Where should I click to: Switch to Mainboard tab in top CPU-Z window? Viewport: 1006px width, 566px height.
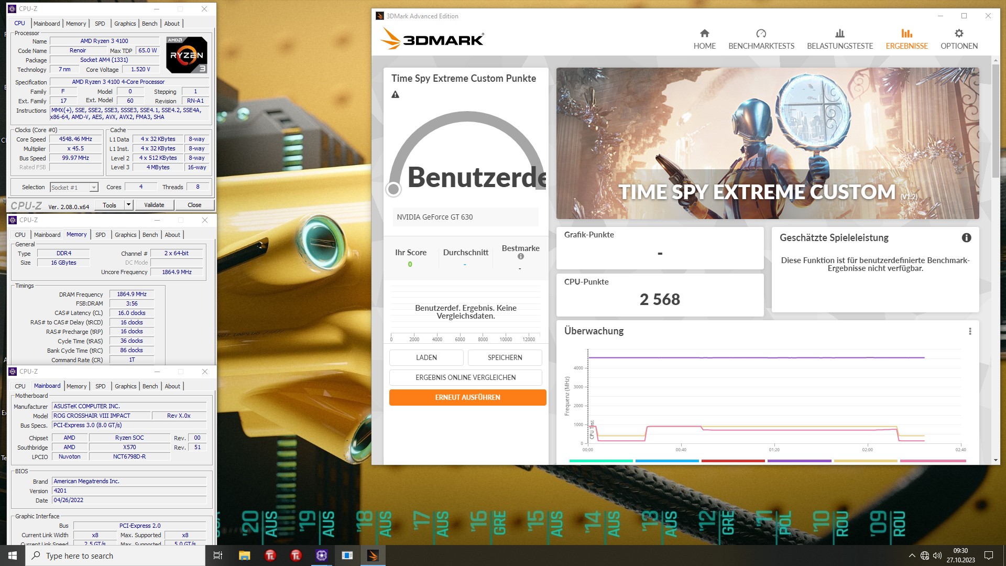[47, 24]
